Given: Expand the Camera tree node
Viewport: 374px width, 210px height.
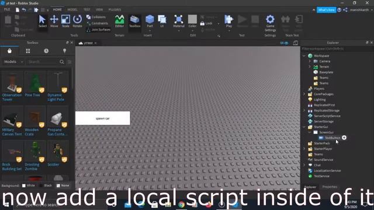Looking at the screenshot, I should coord(310,61).
